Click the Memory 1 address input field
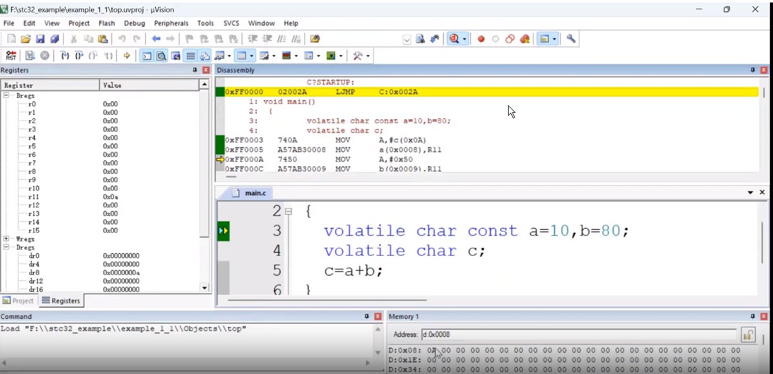Image resolution: width=773 pixels, height=374 pixels. (578, 335)
